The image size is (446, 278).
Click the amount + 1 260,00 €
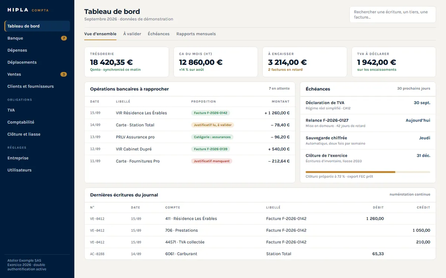click(277, 113)
